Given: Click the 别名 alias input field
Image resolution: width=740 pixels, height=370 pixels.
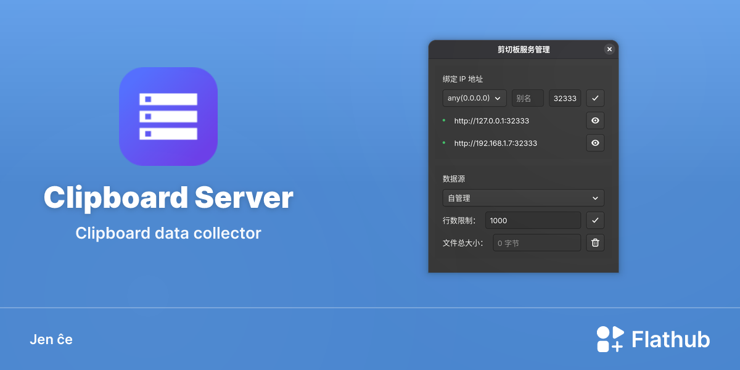Looking at the screenshot, I should point(528,98).
